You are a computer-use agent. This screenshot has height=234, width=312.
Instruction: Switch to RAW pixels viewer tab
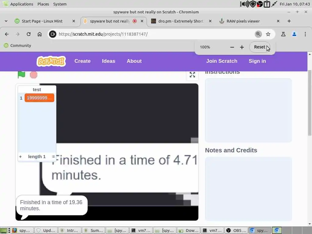(x=243, y=21)
